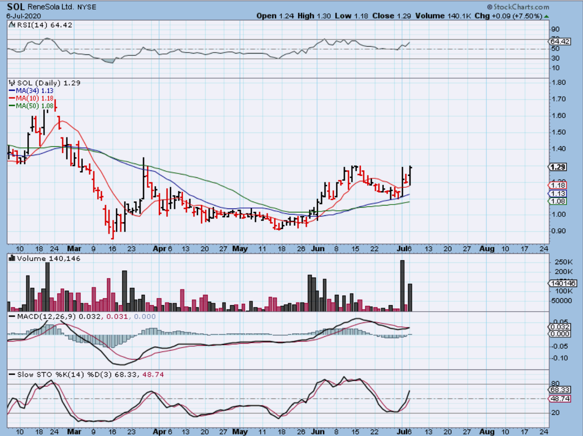Click the SOL ticker symbol in header
This screenshot has width=583, height=436.
click(16, 7)
